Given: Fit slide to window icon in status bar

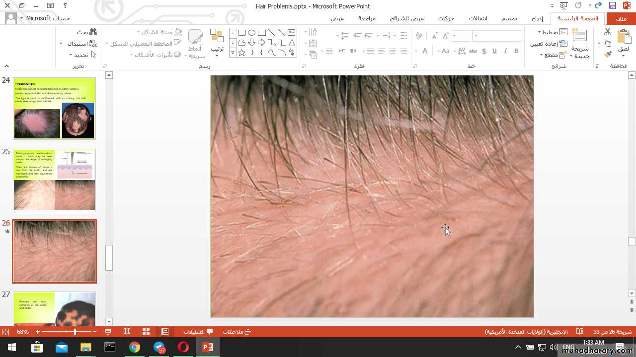Looking at the screenshot, I should (5, 332).
